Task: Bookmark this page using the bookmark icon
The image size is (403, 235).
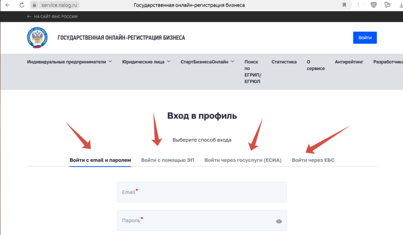Action: coord(344,5)
